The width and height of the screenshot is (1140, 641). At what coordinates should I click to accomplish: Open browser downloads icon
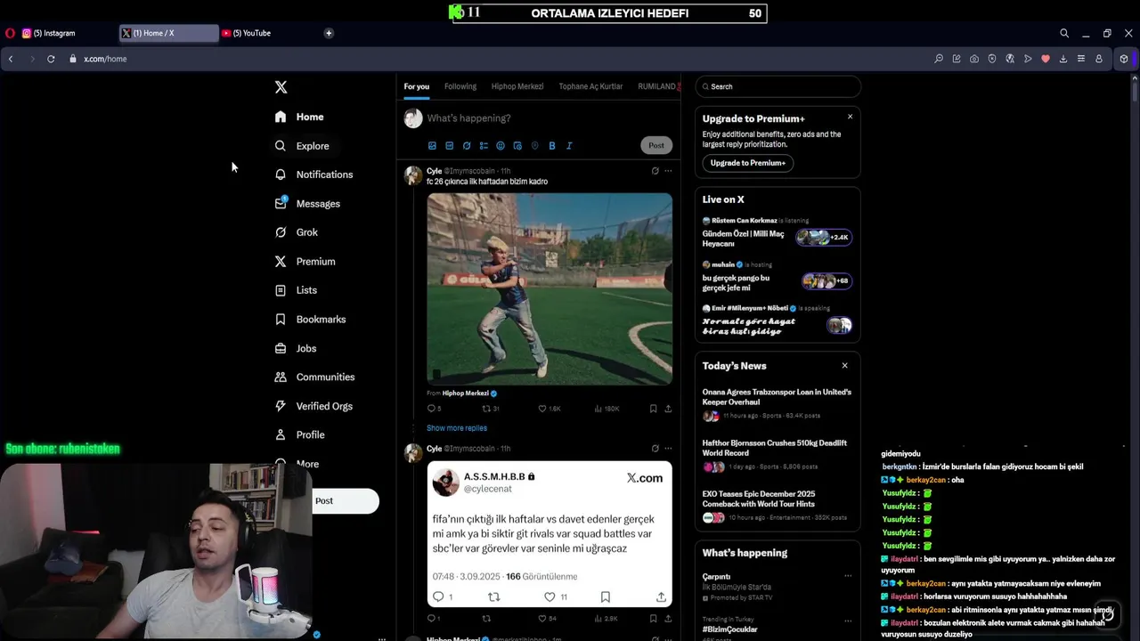click(x=1063, y=59)
